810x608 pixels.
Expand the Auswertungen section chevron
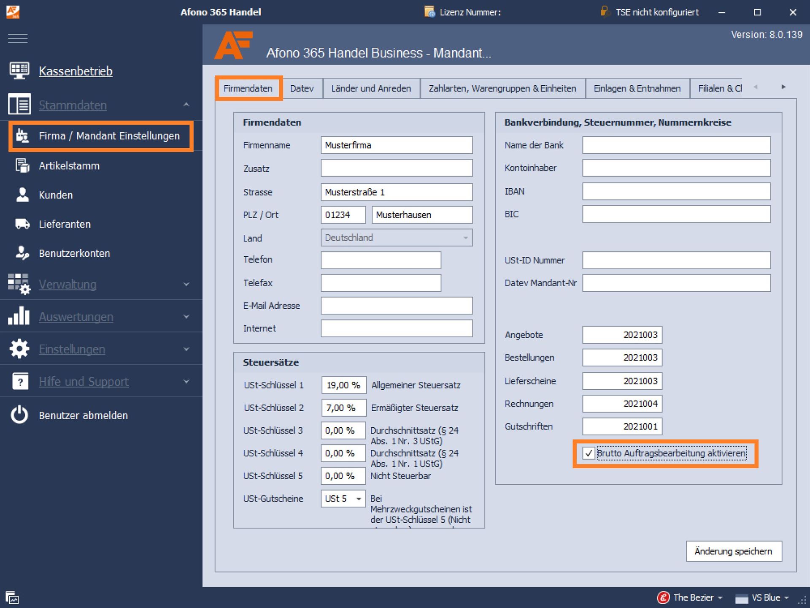tap(186, 317)
